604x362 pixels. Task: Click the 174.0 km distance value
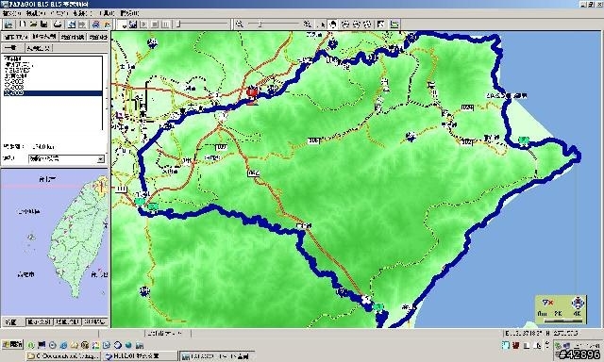pos(43,147)
